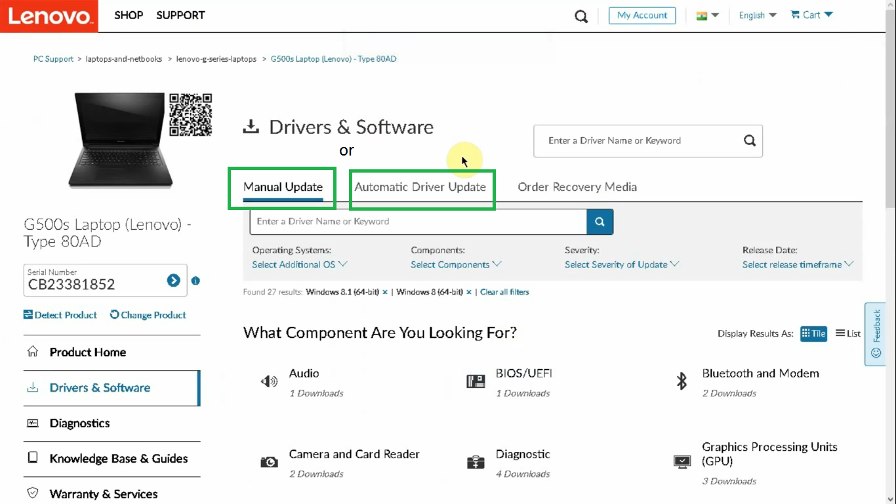Click the Bluetooth icon

(x=682, y=381)
